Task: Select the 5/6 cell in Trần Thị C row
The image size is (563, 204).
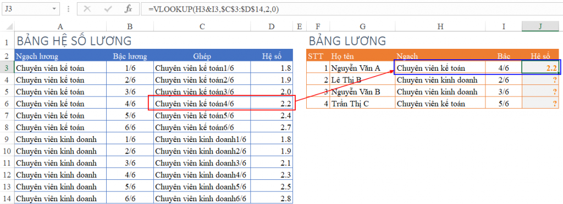Action: click(504, 104)
